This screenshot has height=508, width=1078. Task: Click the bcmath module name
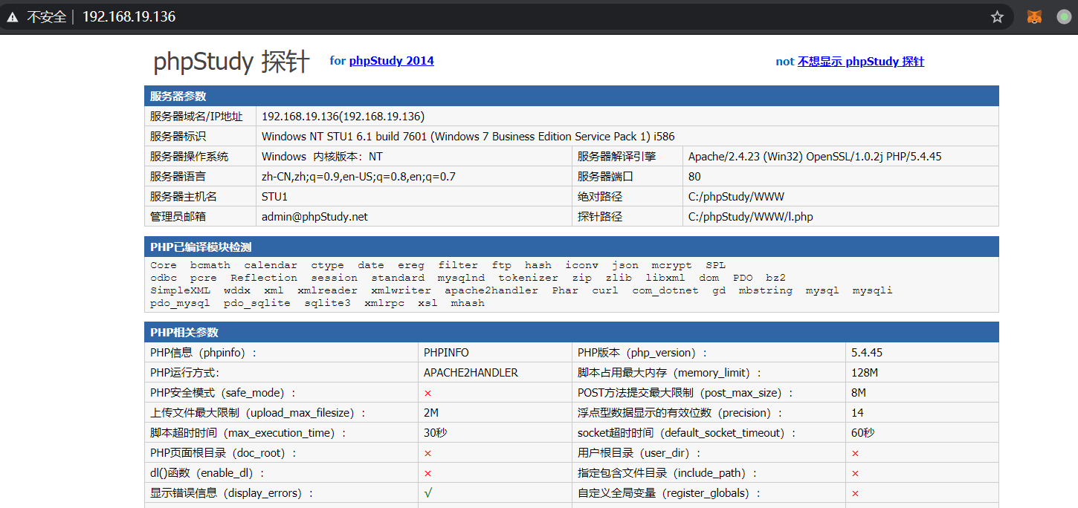click(210, 265)
